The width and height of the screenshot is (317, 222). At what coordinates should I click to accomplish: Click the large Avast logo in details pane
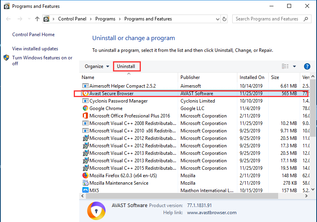(96, 211)
